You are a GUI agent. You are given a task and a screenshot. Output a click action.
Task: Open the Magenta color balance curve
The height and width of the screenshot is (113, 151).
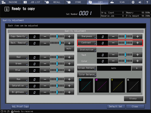point(102,85)
